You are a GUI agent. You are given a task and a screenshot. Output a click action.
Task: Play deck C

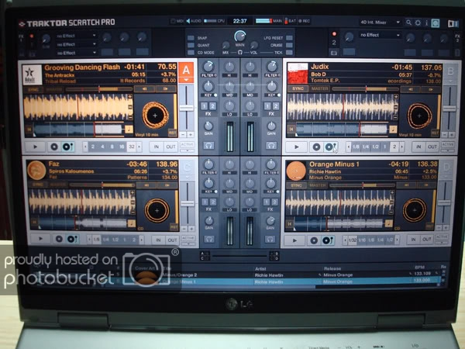coord(40,239)
